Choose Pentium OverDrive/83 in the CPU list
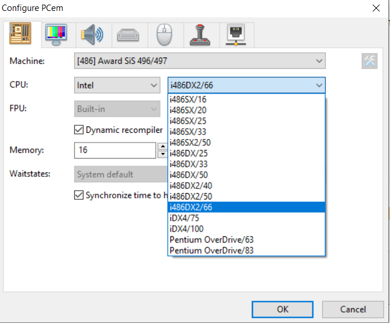 coord(247,250)
